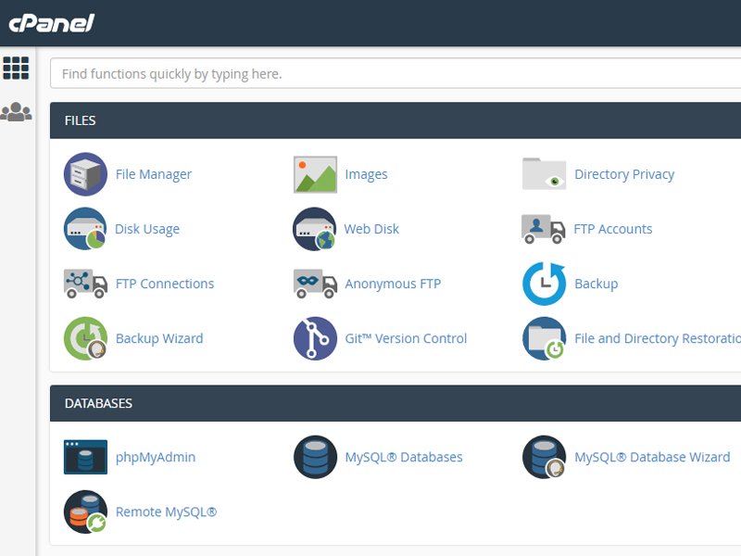741x556 pixels.
Task: Click the Remote MySQL icon
Action: point(85,512)
